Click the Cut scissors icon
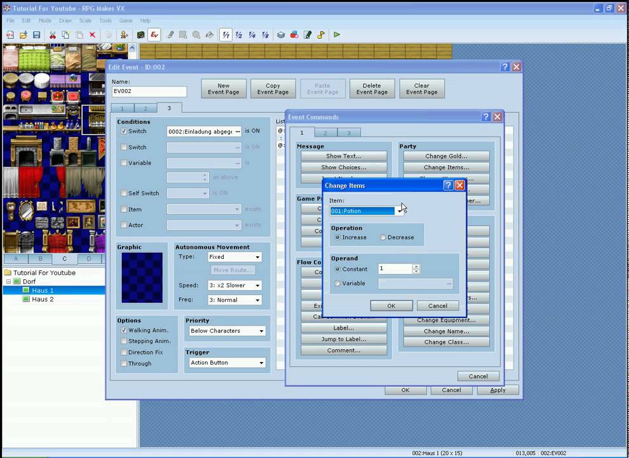629x458 pixels. click(53, 35)
